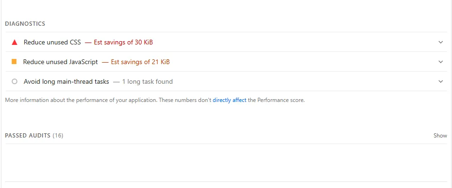Click the "Est savings of 30 KiB" text

[x=123, y=43]
